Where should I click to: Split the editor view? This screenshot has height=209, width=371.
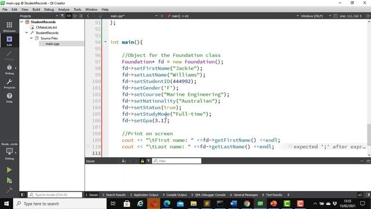pyautogui.click(x=368, y=16)
